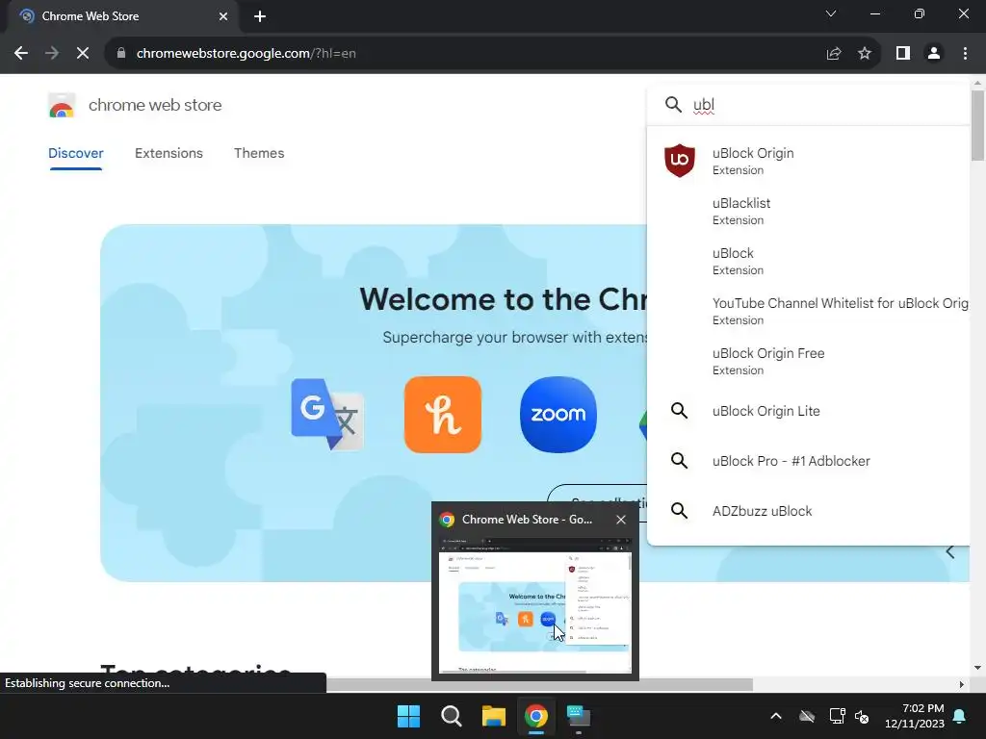Switch to the Discover tab
This screenshot has height=739, width=986.
[x=75, y=153]
